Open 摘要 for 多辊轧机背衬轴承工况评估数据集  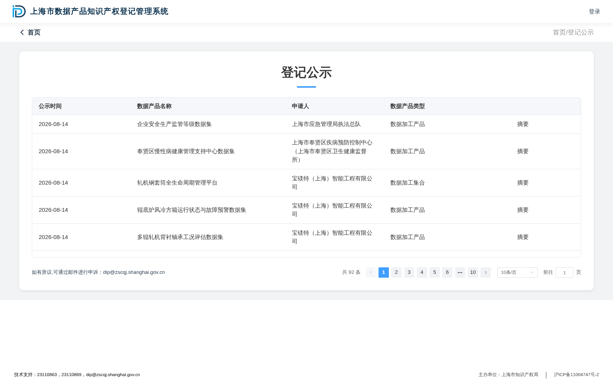(x=523, y=237)
